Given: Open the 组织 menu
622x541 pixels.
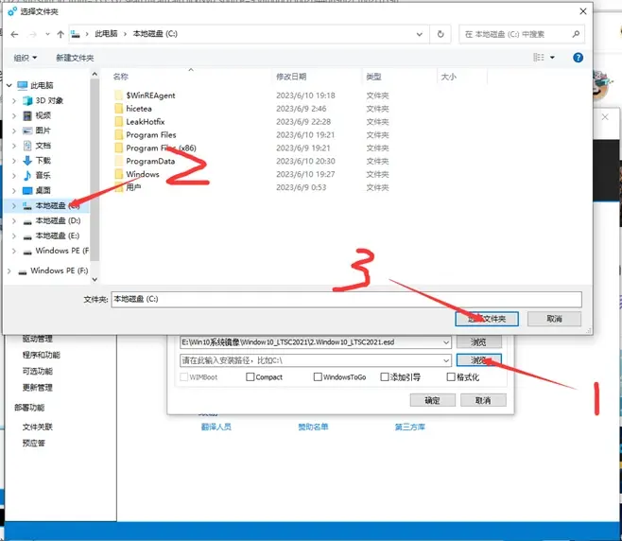Looking at the screenshot, I should pyautogui.click(x=25, y=58).
